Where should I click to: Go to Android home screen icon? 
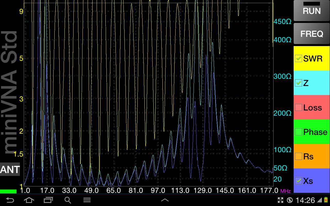[29, 200]
